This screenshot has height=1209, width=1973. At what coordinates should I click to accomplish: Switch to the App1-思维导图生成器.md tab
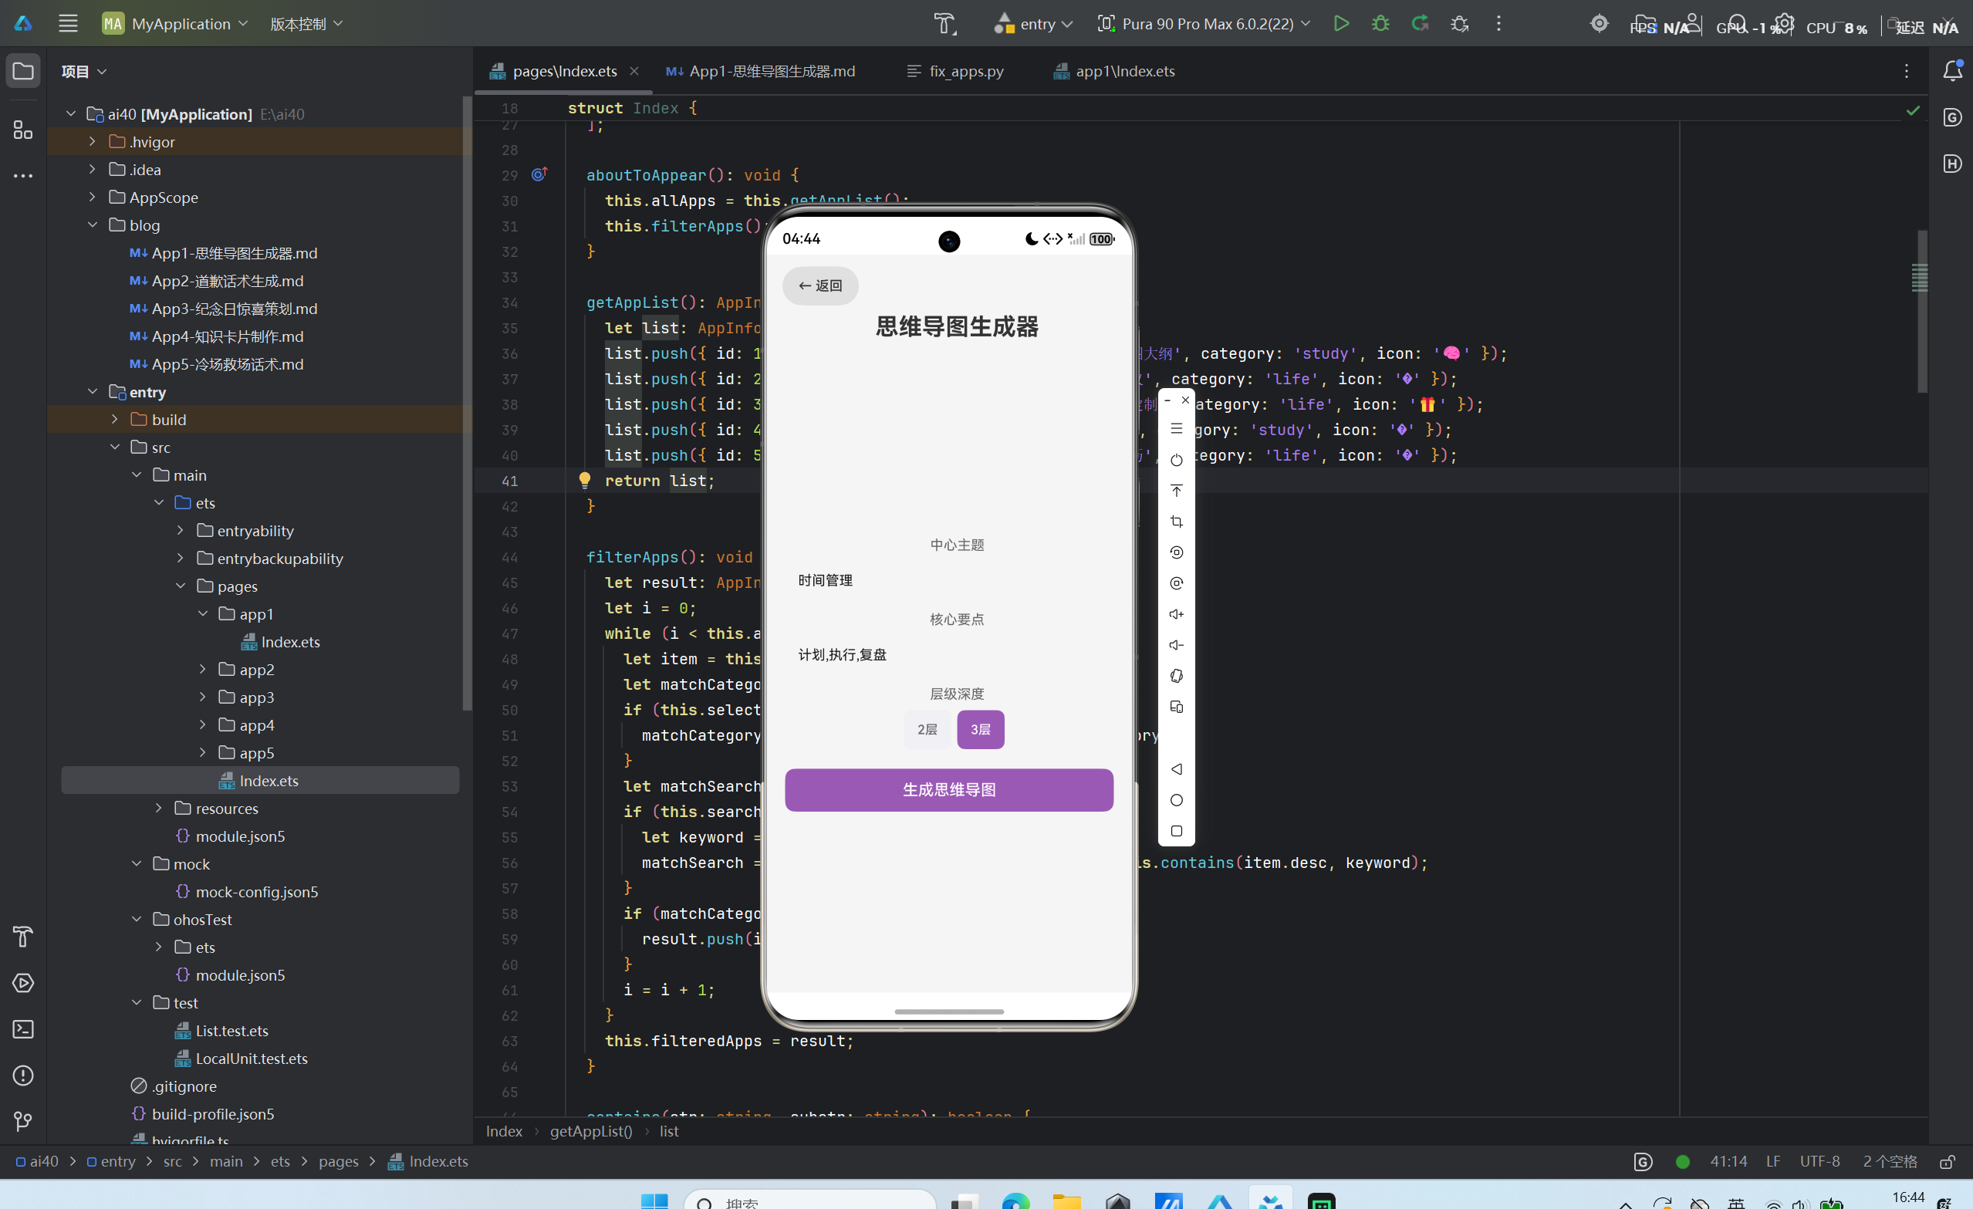(x=761, y=71)
